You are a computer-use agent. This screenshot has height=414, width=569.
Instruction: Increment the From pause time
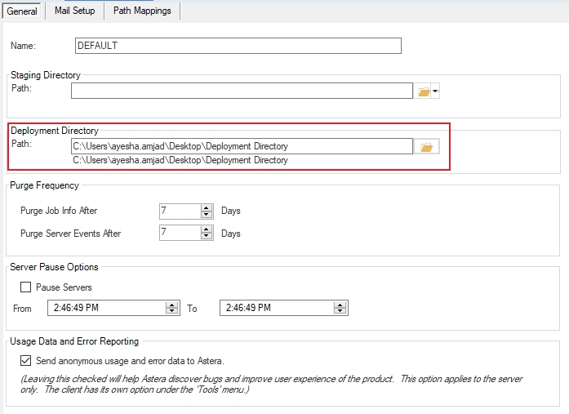[171, 305]
